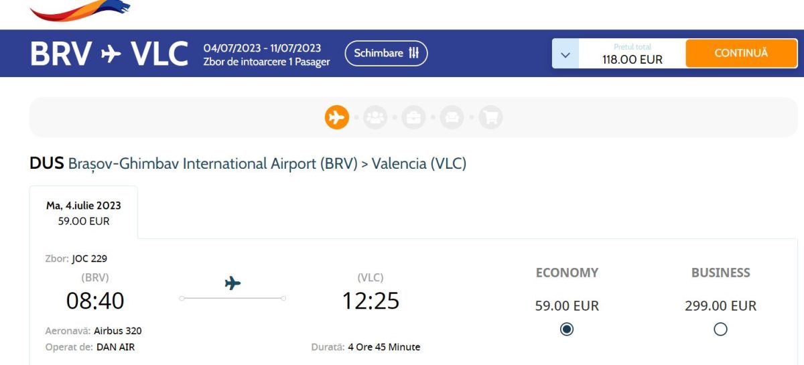Click the BUSINESS column heading
The height and width of the screenshot is (365, 804).
click(721, 273)
